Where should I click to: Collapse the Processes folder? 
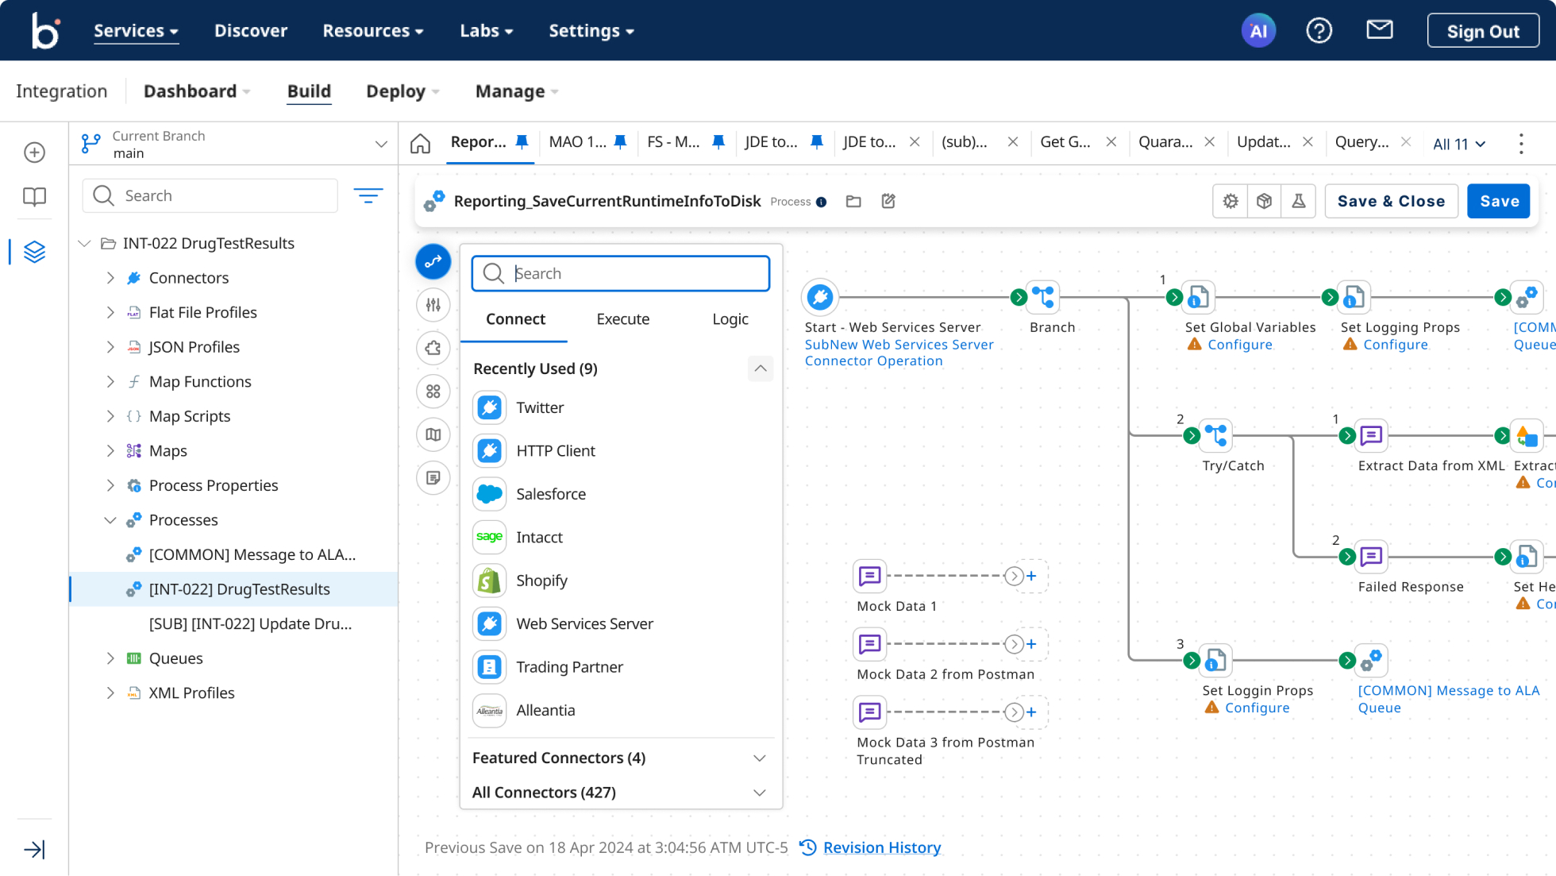pos(110,520)
